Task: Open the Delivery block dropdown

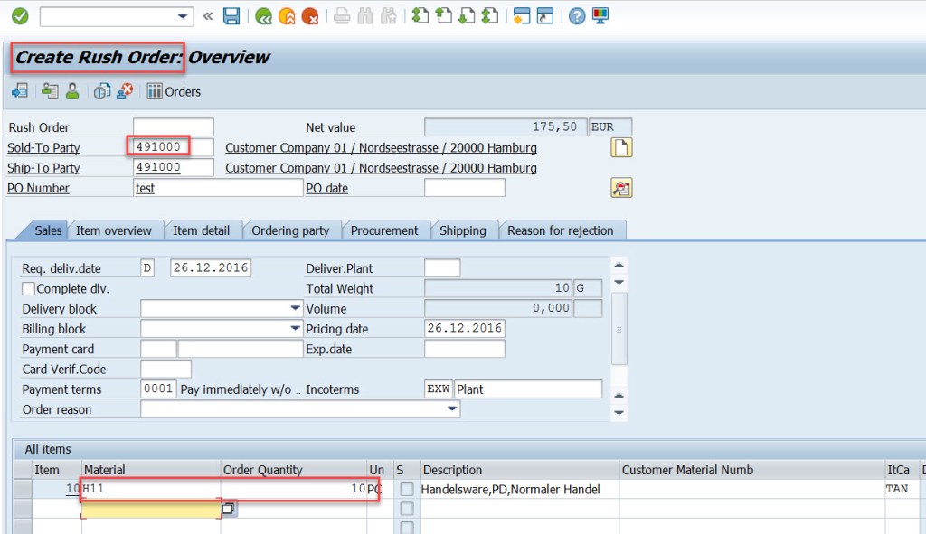Action: pyautogui.click(x=294, y=308)
